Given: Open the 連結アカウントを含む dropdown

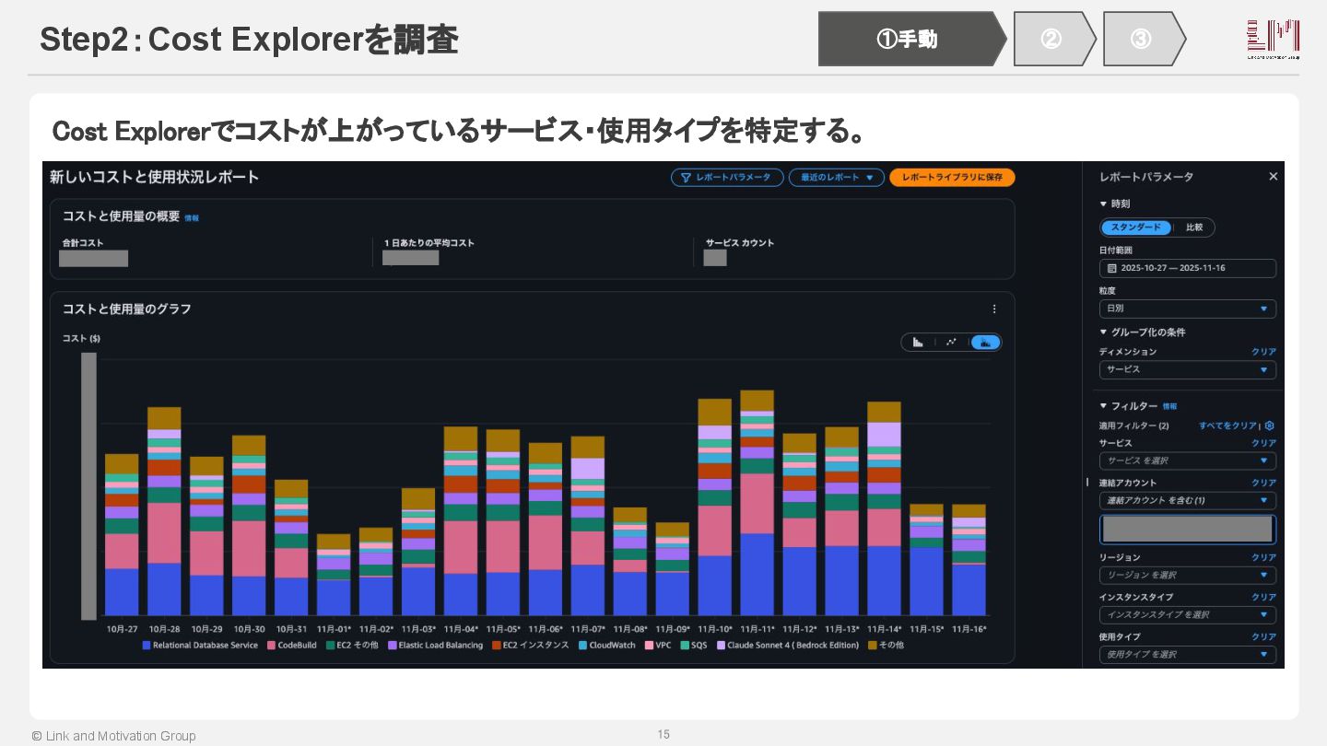Looking at the screenshot, I should [x=1187, y=500].
